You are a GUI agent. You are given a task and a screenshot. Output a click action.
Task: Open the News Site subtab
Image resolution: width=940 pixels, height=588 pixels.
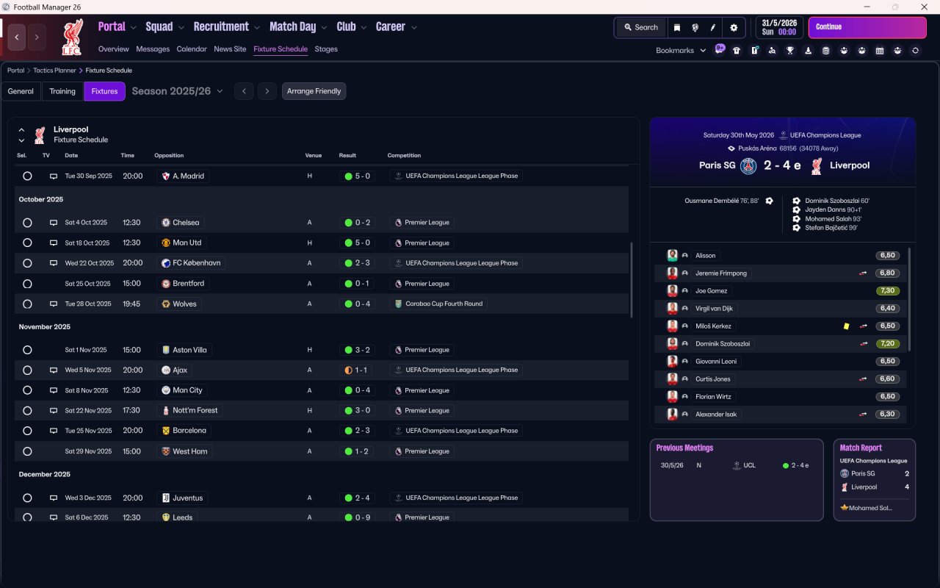point(230,49)
